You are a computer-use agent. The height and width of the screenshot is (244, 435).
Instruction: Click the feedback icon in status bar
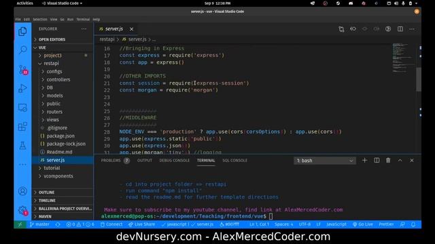pyautogui.click(x=402, y=224)
